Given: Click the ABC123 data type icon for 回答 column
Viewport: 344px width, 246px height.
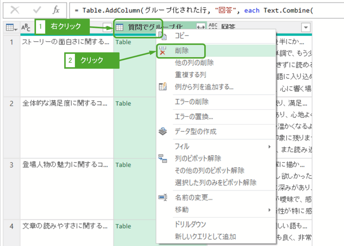Looking at the screenshot, I should pos(213,28).
